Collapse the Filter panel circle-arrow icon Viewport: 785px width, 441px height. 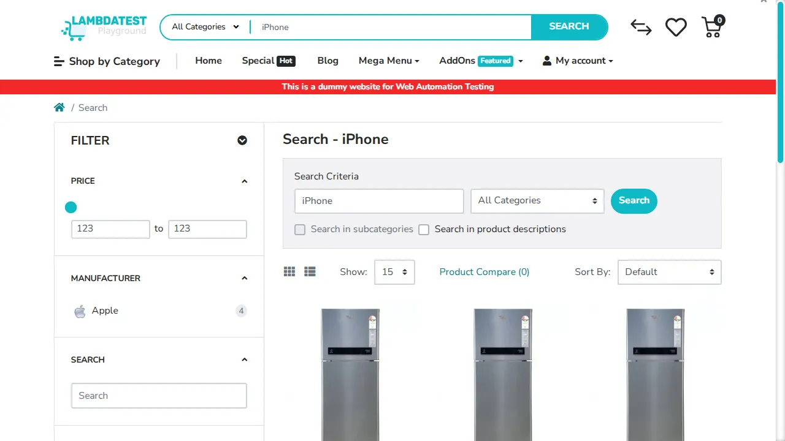point(242,140)
